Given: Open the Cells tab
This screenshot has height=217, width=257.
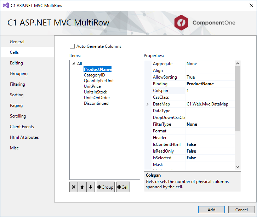Looking at the screenshot, I should pos(27,52).
